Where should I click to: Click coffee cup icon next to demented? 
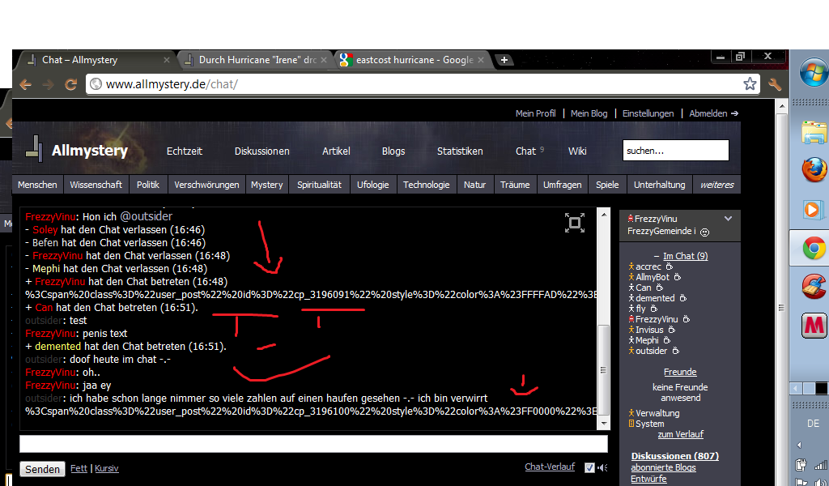(682, 298)
